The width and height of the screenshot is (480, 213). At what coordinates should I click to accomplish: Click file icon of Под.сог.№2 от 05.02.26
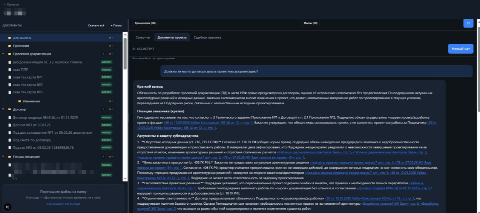(x=9, y=147)
